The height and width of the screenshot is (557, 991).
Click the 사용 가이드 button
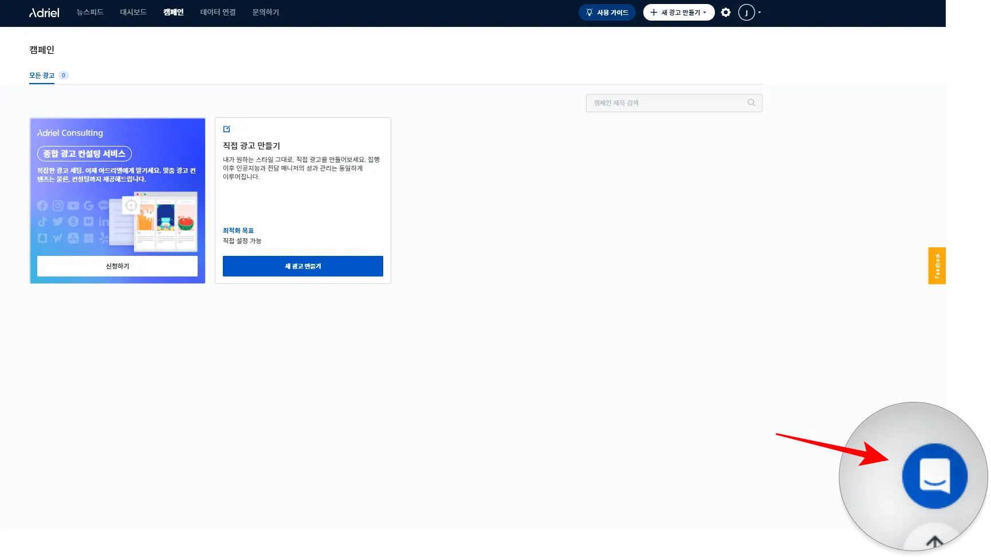coord(607,13)
